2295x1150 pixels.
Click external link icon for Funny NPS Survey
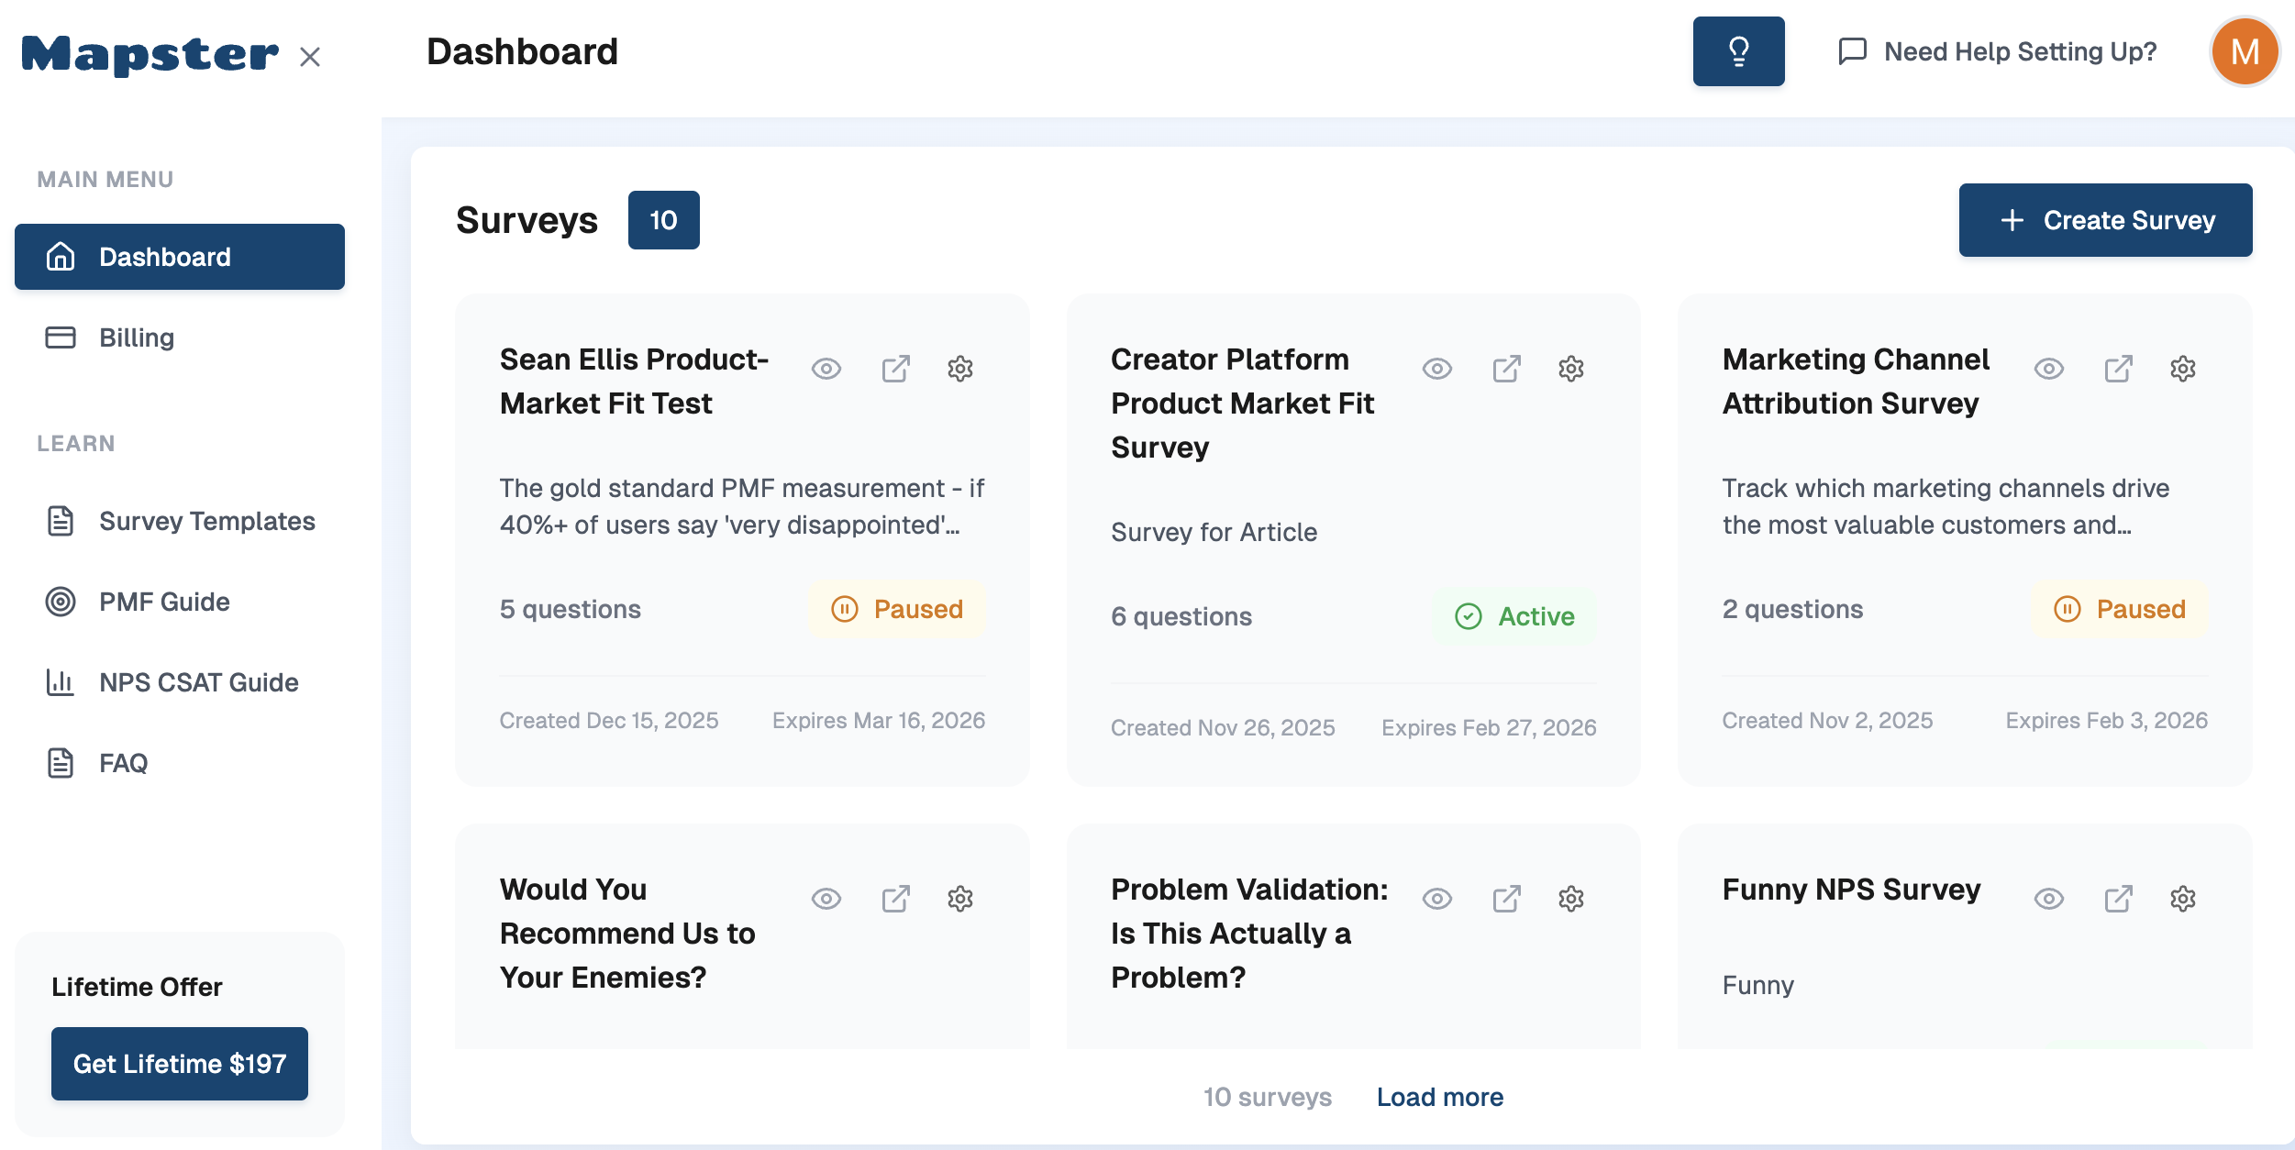click(x=2117, y=899)
